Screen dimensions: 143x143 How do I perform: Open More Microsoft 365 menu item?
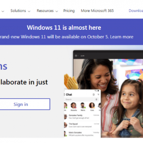(97, 11)
